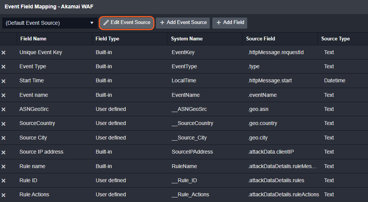This screenshot has height=202, width=368.
Task: Click the .httpMessage.start source field
Action: [x=270, y=80]
